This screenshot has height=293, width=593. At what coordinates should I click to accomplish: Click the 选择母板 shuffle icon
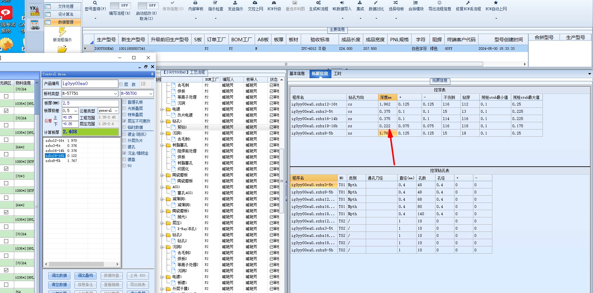pyautogui.click(x=396, y=3)
